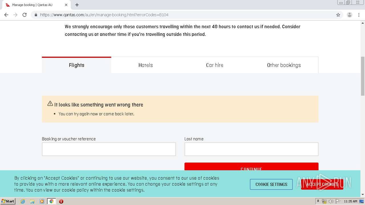Click the page vertical scrollbar thumb
365x205 pixels.
(363, 76)
